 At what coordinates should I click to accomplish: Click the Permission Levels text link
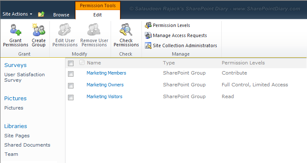tap(171, 25)
